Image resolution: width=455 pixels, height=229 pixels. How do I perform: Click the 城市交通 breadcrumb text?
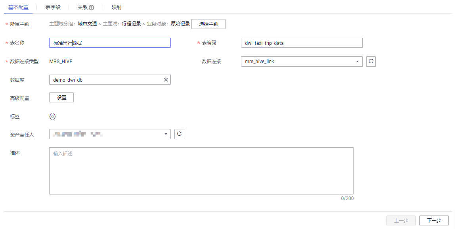click(87, 24)
